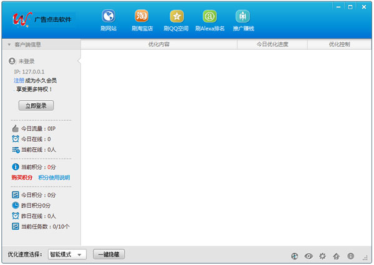Click the 今日优化进度 column header

point(272,45)
